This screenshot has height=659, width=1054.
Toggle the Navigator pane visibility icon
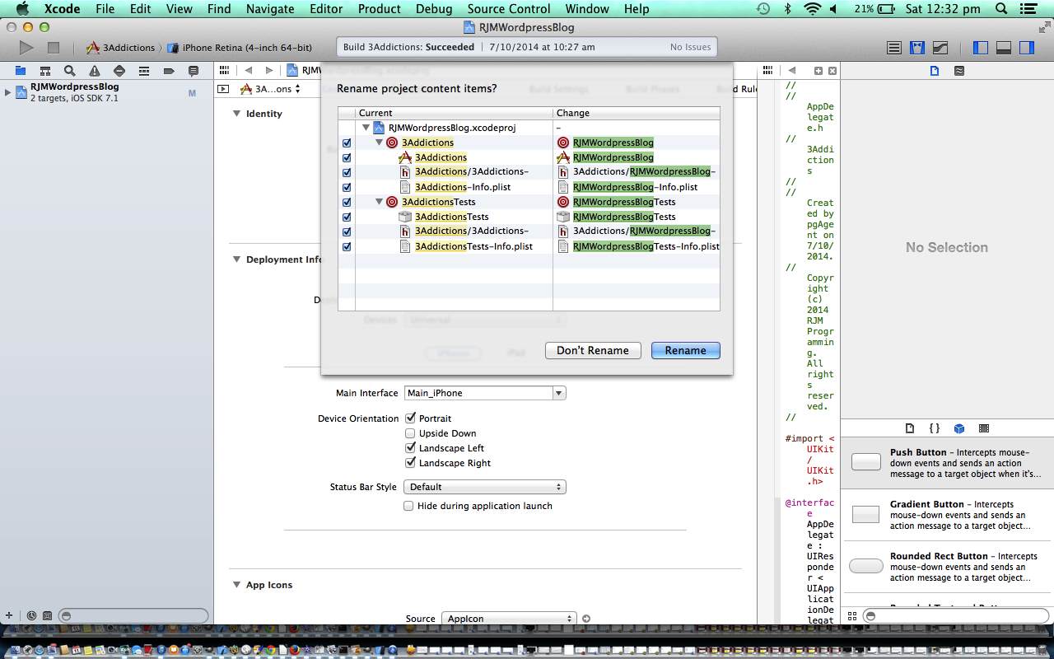coord(980,48)
